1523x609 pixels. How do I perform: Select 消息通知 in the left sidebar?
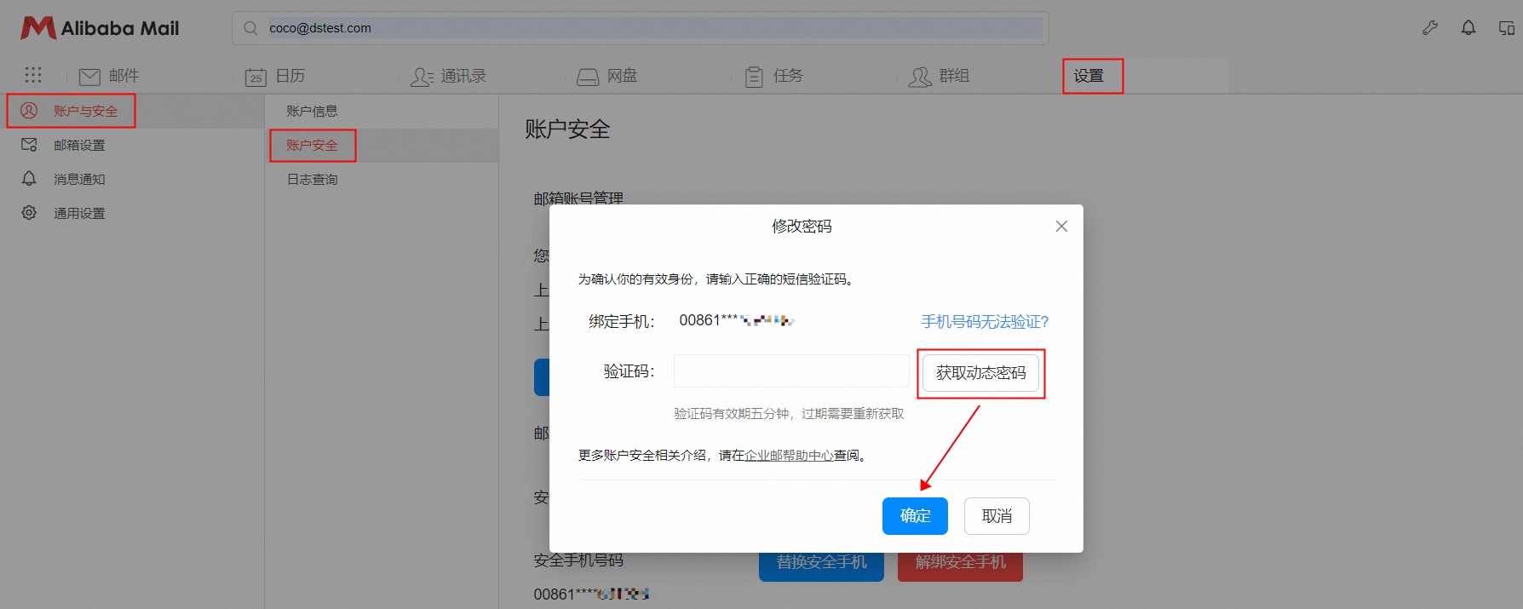[x=79, y=179]
